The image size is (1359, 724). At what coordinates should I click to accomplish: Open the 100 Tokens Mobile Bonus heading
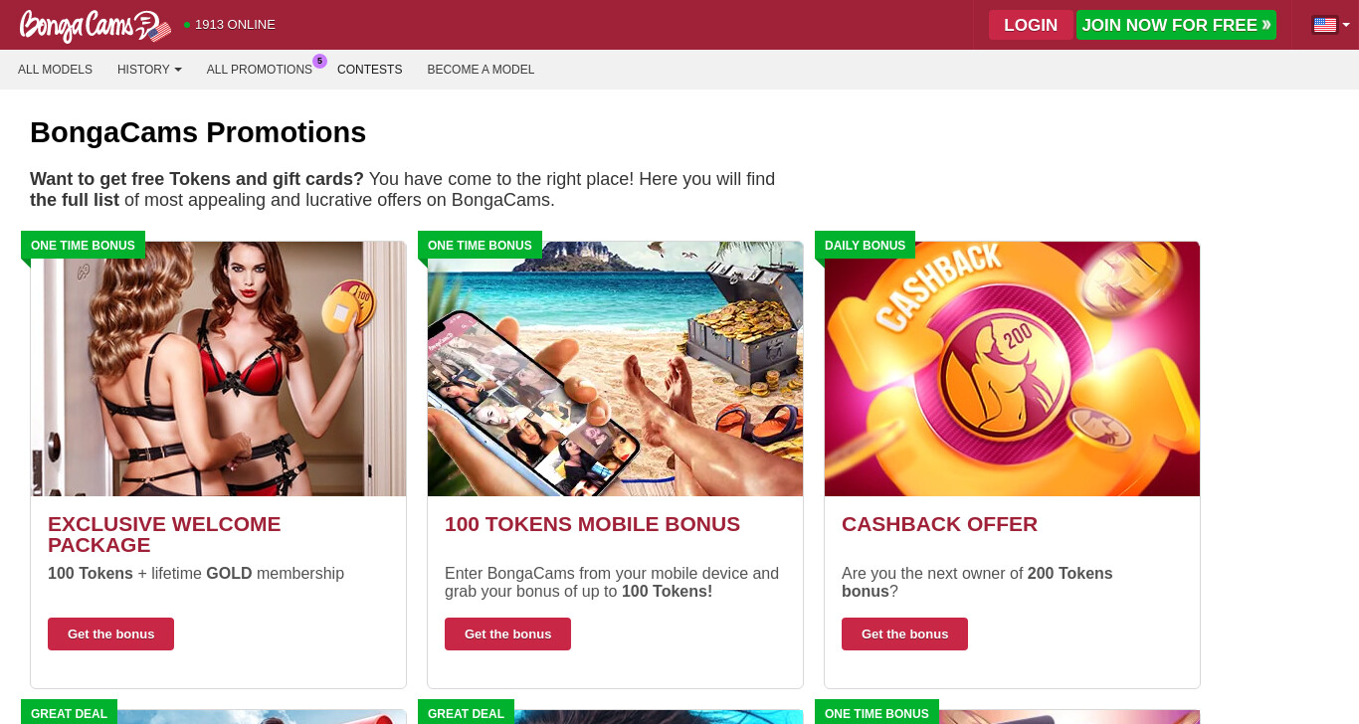[592, 524]
